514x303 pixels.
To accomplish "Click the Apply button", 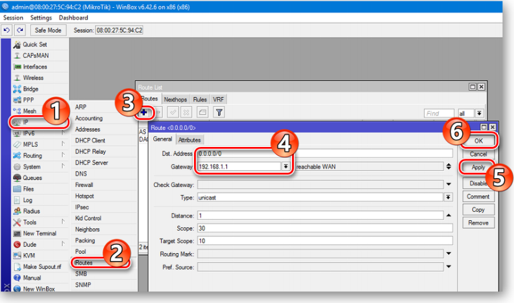I will coord(478,167).
